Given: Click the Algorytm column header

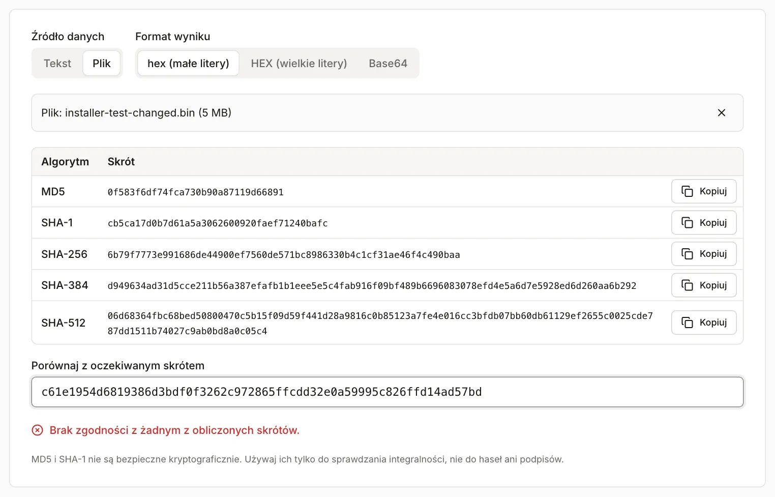Looking at the screenshot, I should [x=65, y=162].
